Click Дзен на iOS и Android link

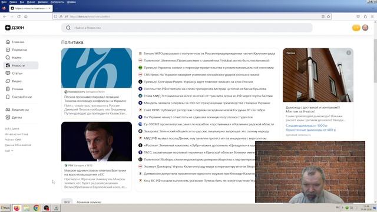[18, 145]
